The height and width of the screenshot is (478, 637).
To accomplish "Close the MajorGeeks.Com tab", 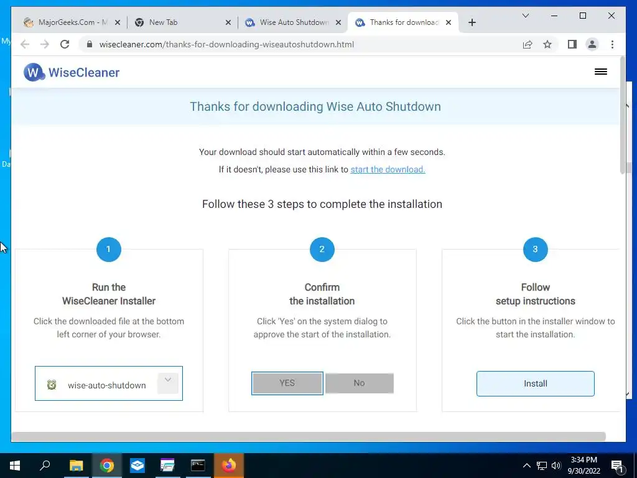I will (x=118, y=22).
